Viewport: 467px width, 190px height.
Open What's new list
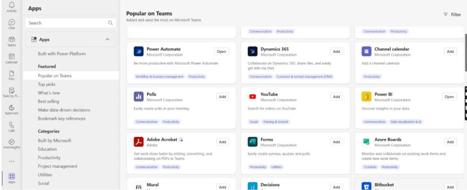pos(49,93)
